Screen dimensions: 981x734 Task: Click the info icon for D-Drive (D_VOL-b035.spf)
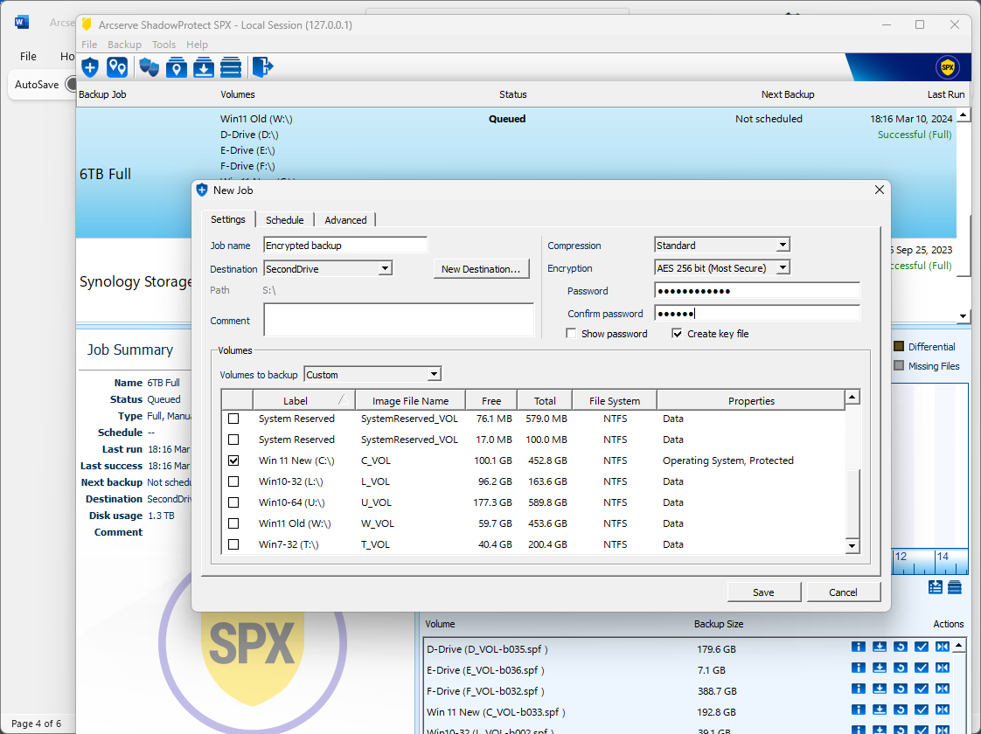(x=859, y=647)
